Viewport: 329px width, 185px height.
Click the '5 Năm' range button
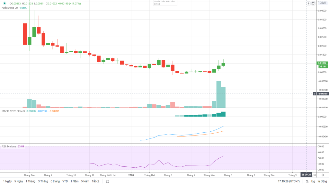point(85,181)
